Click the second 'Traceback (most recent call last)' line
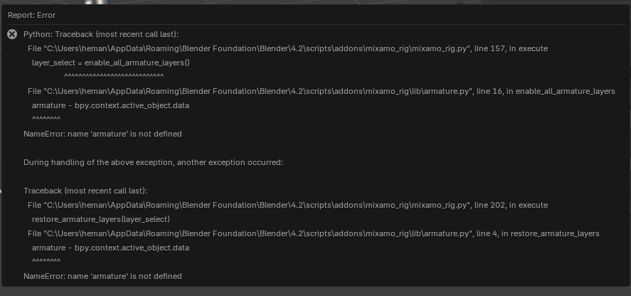The image size is (631, 296). pos(85,191)
